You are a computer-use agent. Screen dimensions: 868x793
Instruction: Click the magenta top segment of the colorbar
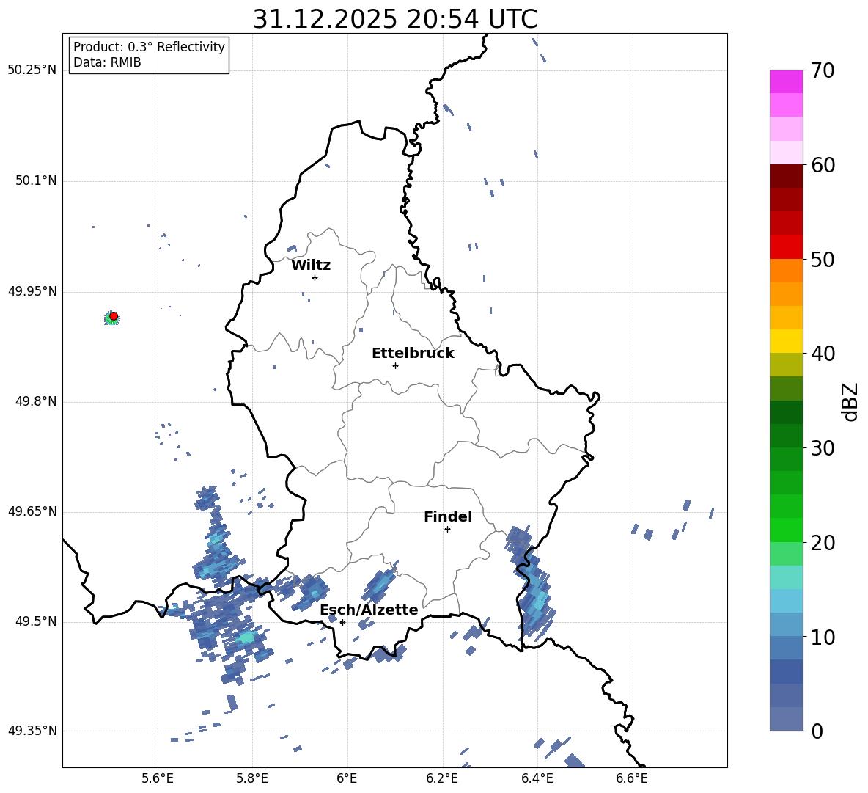pos(786,81)
